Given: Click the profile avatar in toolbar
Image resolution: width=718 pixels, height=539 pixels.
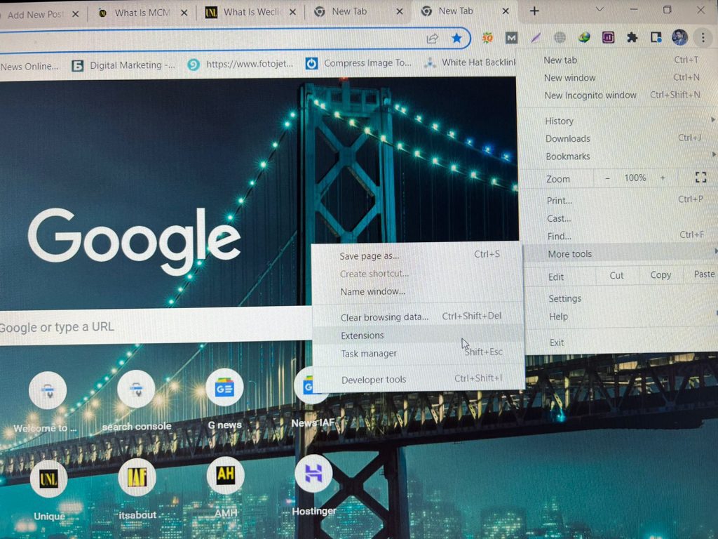Looking at the screenshot, I should 679,37.
